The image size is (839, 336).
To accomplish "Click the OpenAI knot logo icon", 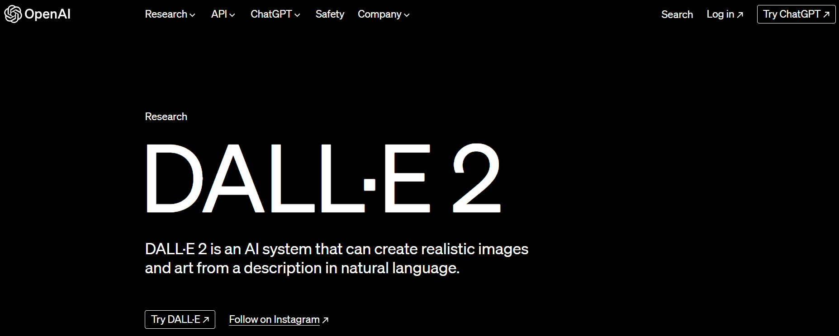I will [13, 14].
